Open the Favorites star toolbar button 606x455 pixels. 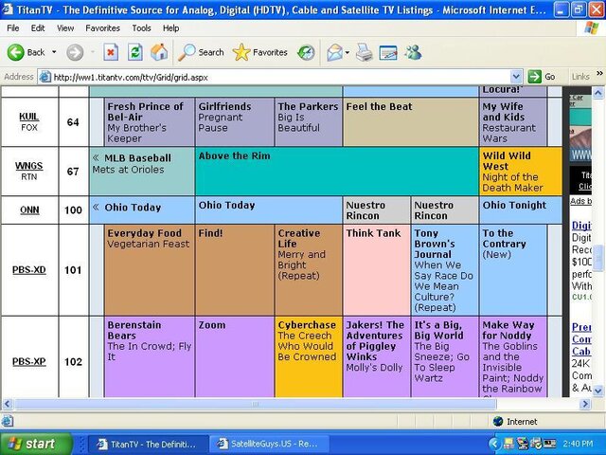[260, 52]
